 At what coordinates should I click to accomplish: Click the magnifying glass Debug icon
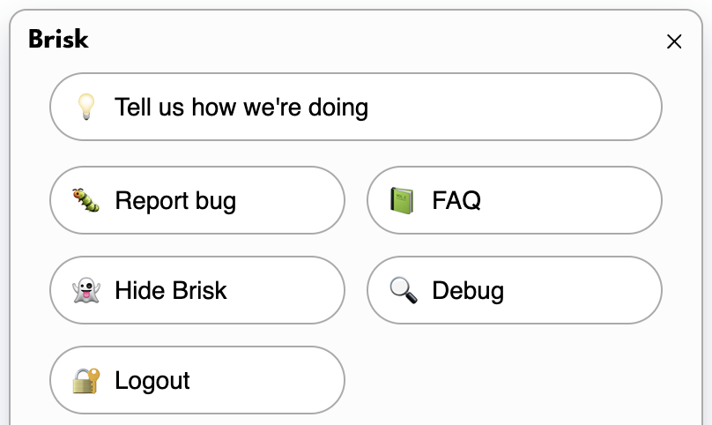pos(403,290)
